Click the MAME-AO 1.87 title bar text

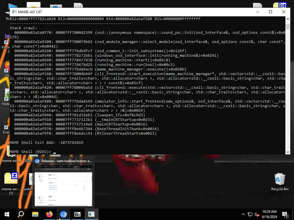click(30, 12)
